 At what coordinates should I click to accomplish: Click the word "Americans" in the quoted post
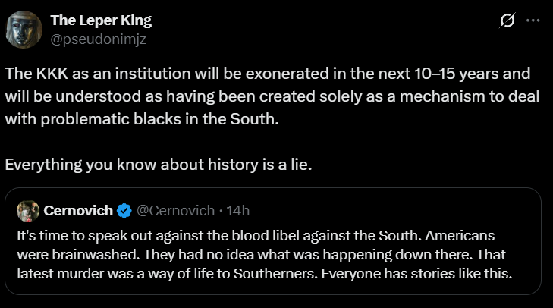coord(480,234)
